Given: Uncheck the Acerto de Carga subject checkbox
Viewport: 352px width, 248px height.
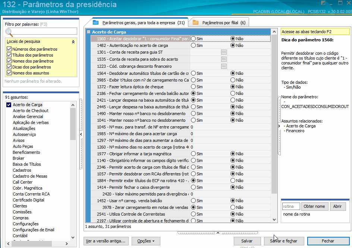Looking at the screenshot, I should click(x=9, y=105).
